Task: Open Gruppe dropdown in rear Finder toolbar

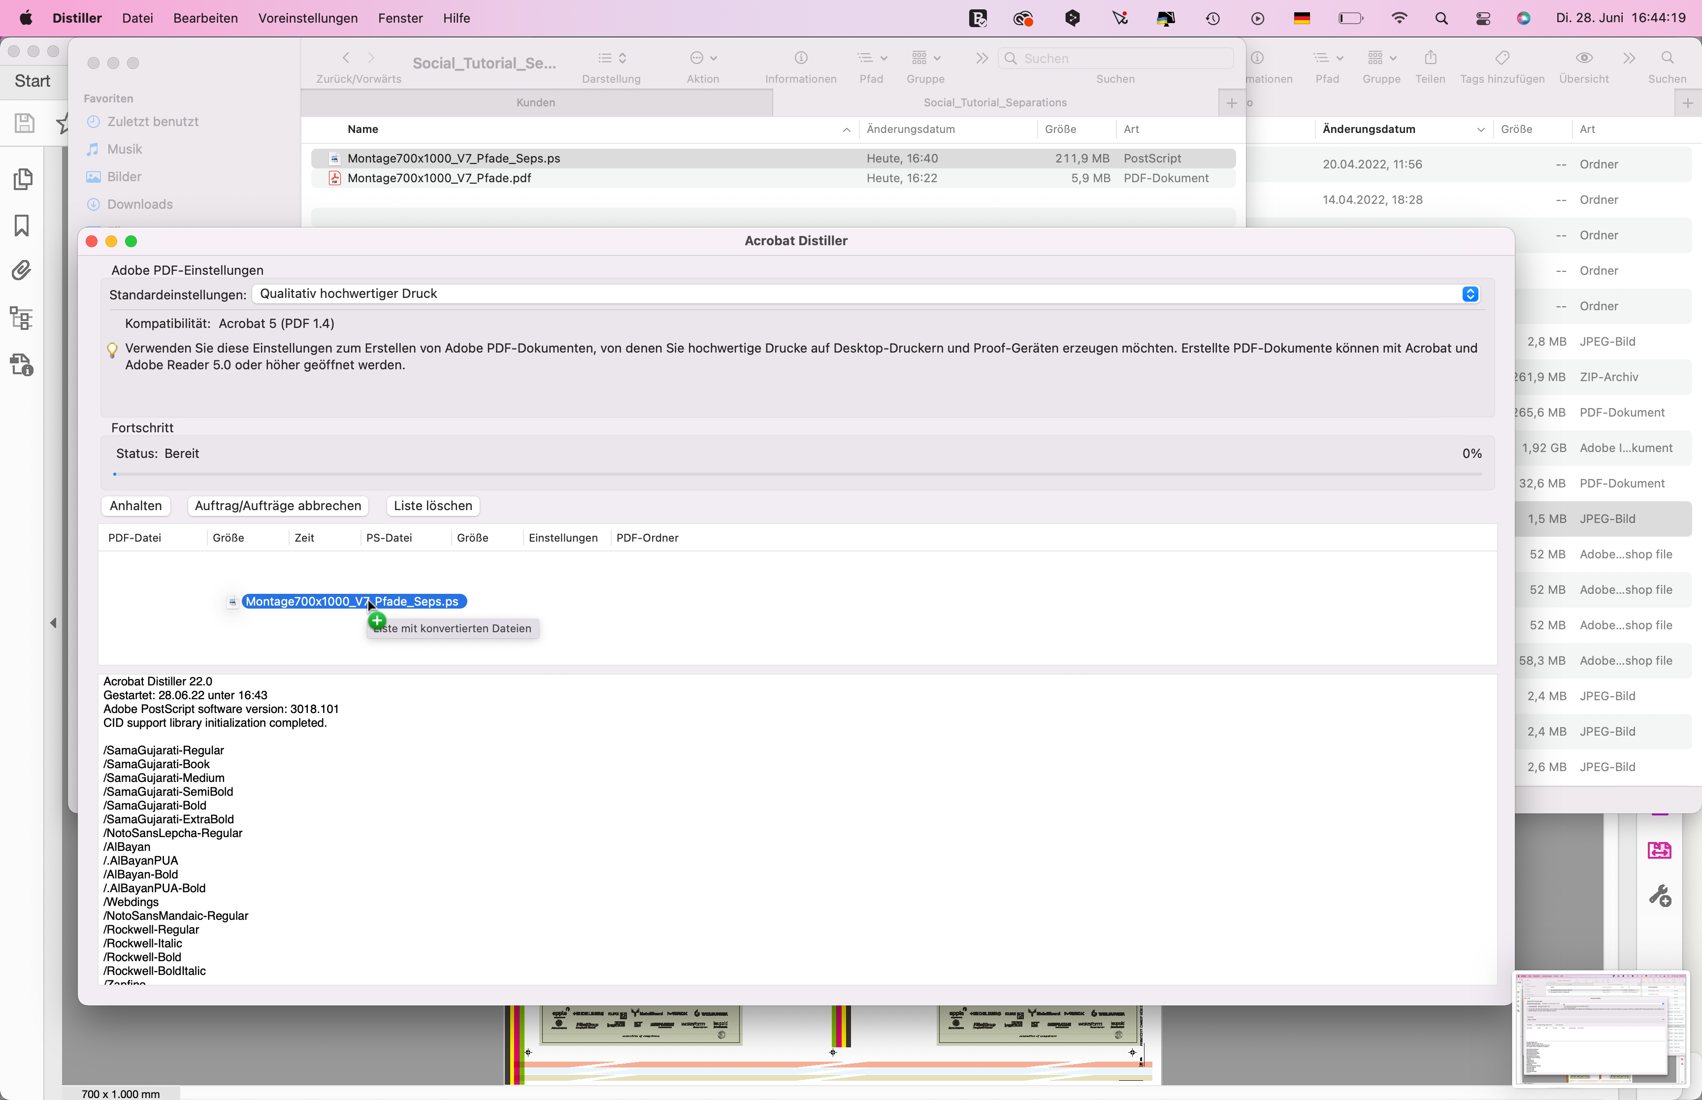Action: click(1381, 58)
